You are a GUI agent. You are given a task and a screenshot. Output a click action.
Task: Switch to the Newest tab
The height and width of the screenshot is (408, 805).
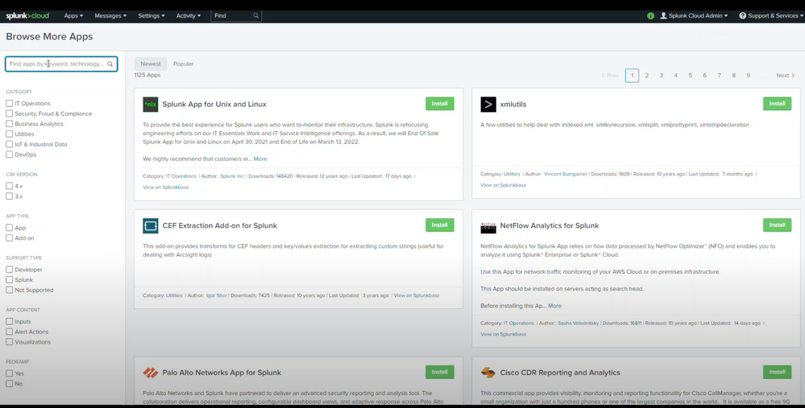point(151,64)
